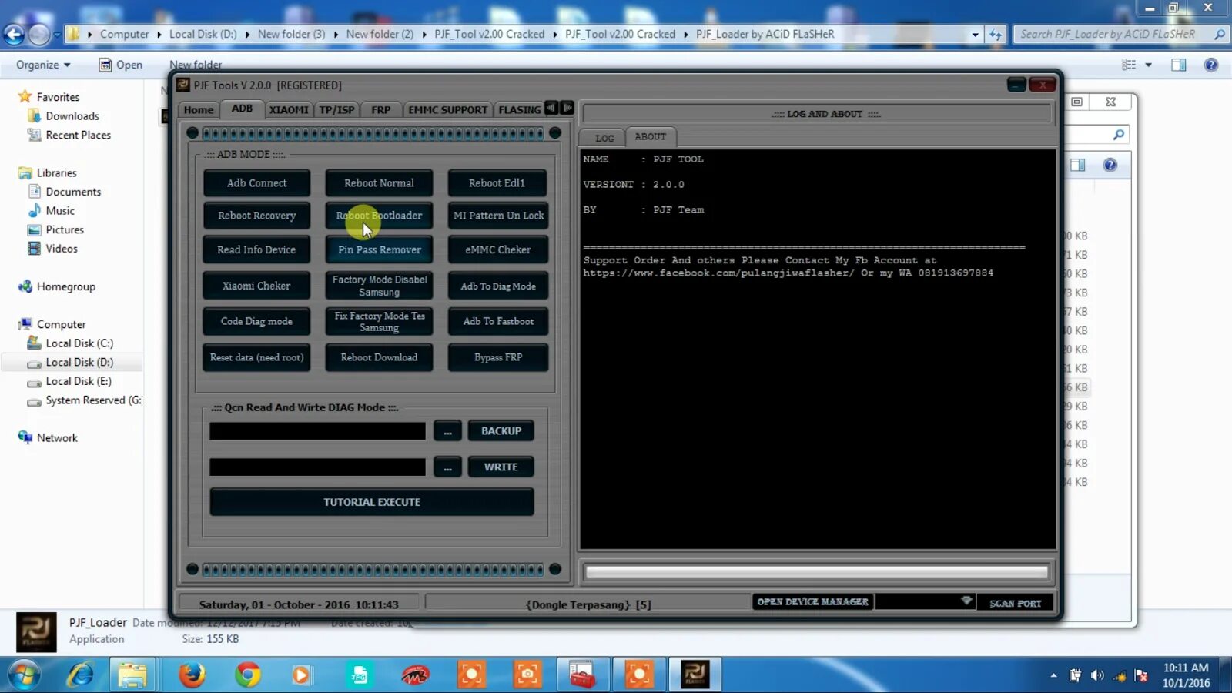Click the volume tray icon
The height and width of the screenshot is (693, 1232).
(x=1097, y=675)
